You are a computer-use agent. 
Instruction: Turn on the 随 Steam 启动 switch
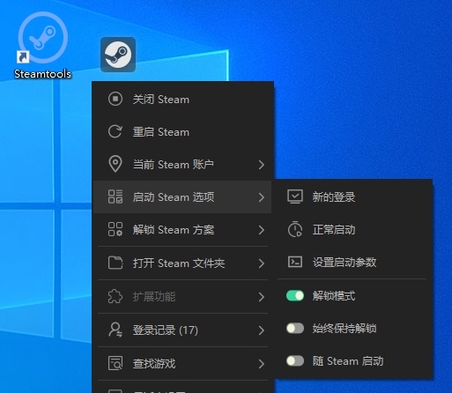pos(295,360)
